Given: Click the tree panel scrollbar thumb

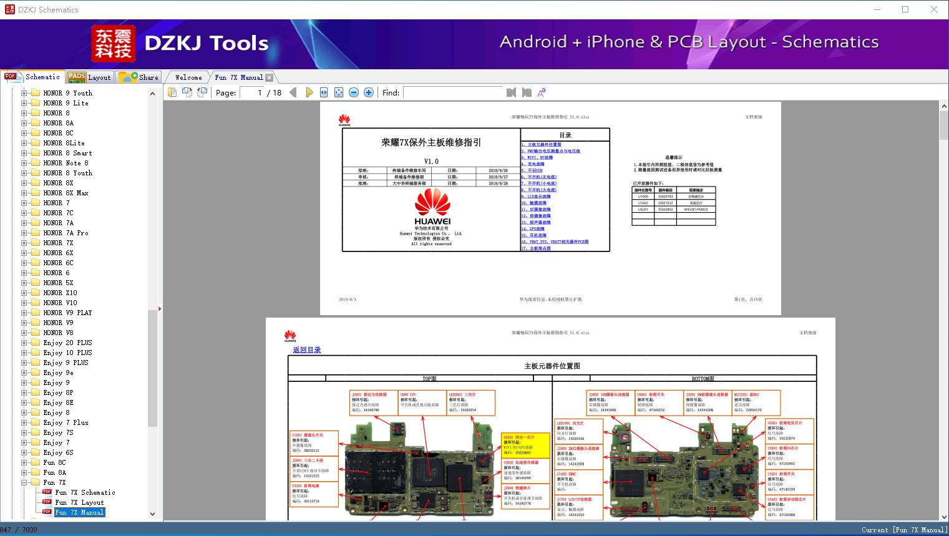Looking at the screenshot, I should [x=152, y=368].
